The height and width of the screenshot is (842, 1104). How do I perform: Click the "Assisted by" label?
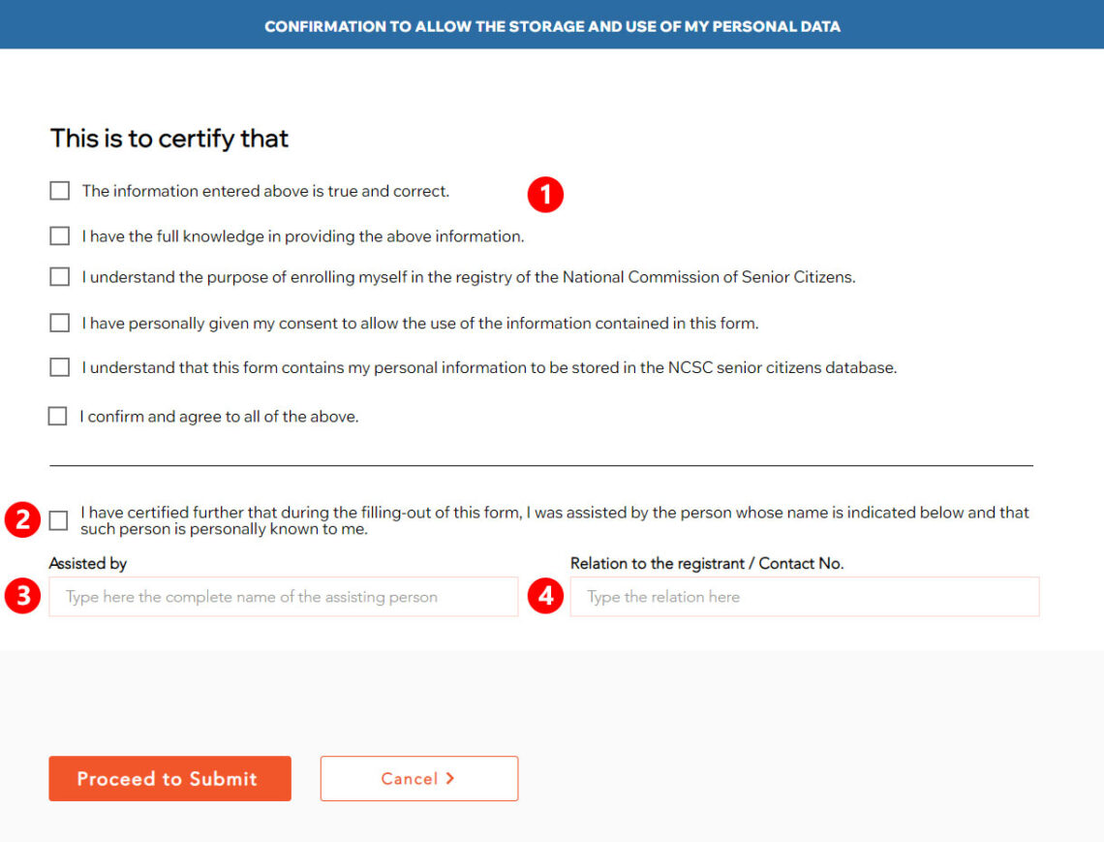[88, 563]
